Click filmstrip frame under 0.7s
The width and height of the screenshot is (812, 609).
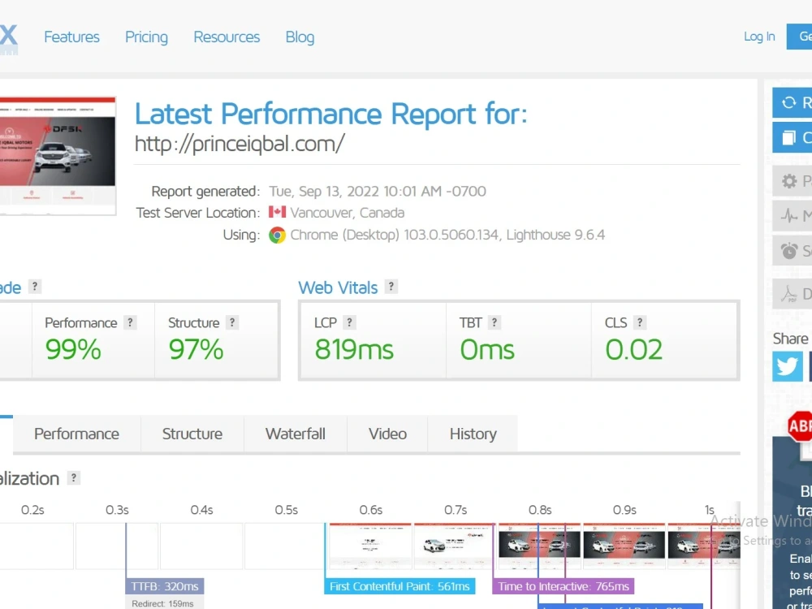tap(456, 546)
